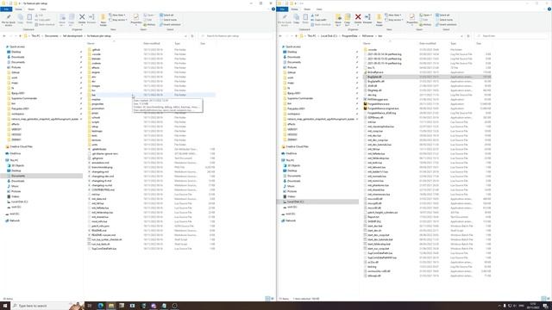Click Cut in right window ribbon
552x310 pixels.
[315, 15]
